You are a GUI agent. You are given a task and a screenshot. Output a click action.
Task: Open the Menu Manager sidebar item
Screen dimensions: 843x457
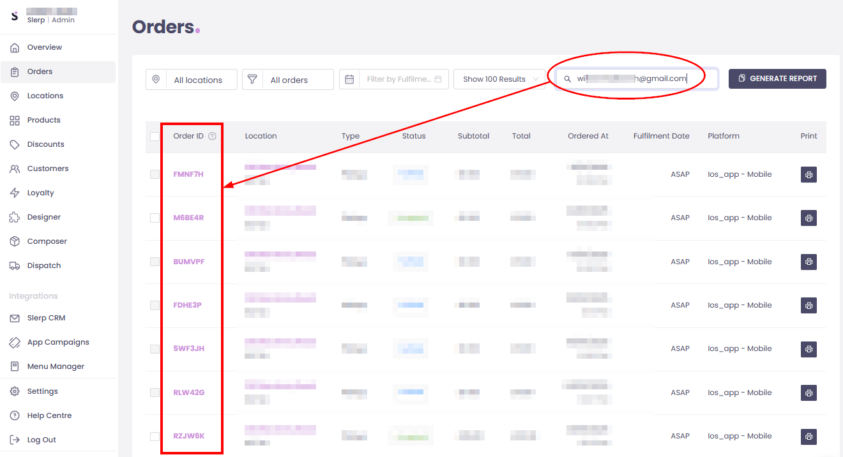click(x=56, y=366)
